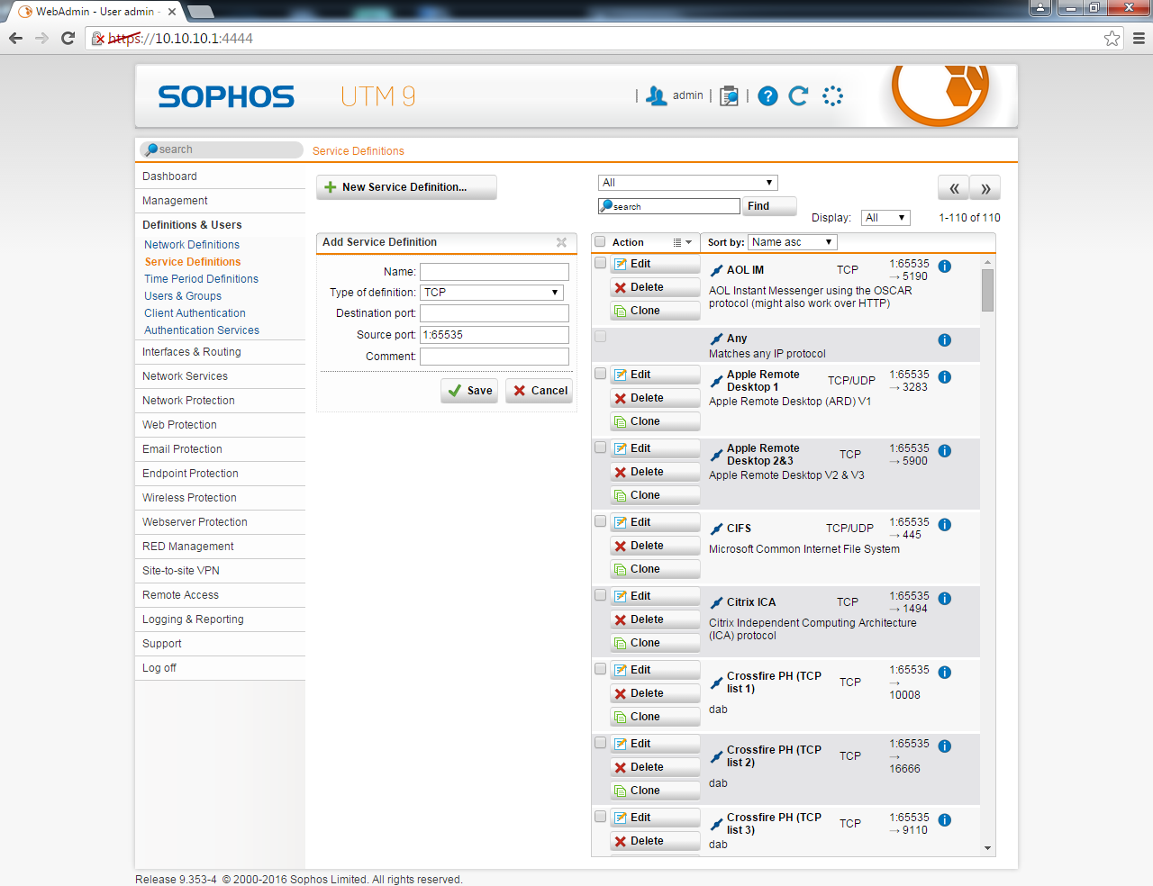
Task: Show info icon for Apple Remote Desktop 1
Action: (945, 377)
